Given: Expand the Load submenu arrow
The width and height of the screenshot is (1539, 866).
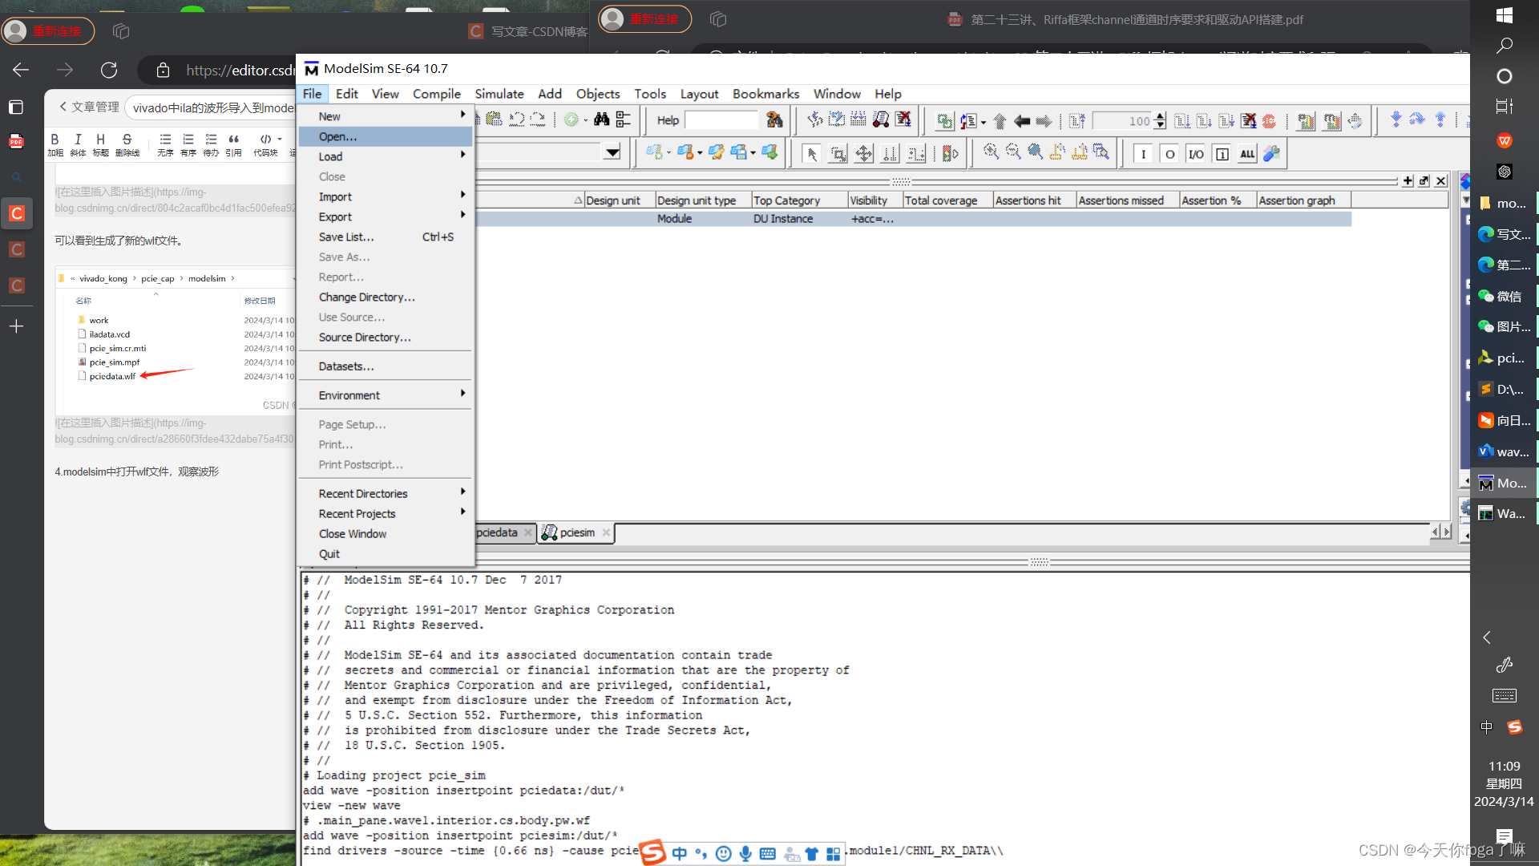Looking at the screenshot, I should pyautogui.click(x=462, y=156).
